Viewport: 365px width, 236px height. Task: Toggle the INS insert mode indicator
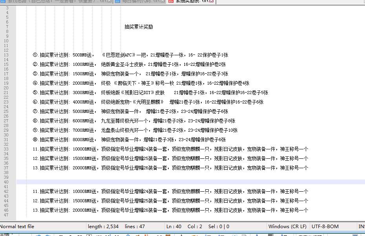[x=361, y=226]
